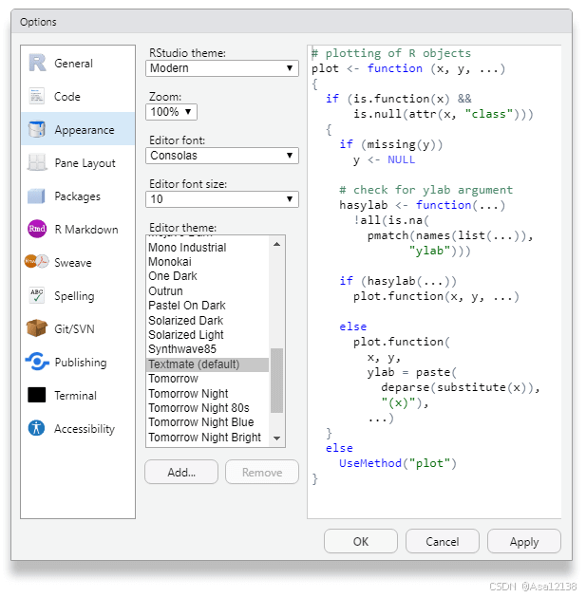The image size is (586, 597).
Task: Go to Pane Layout settings
Action: coord(78,162)
